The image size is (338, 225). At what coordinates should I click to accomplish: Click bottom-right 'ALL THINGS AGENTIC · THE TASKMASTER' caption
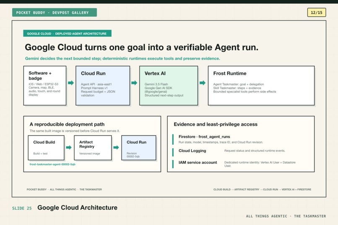click(286, 216)
